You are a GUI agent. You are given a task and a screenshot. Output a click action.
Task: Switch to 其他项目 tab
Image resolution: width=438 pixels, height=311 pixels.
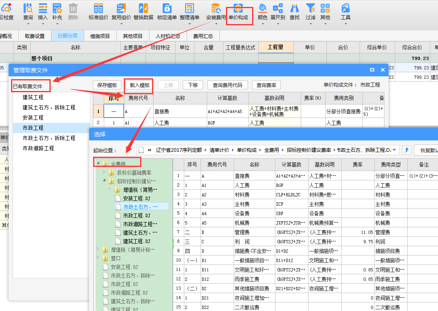(x=132, y=36)
